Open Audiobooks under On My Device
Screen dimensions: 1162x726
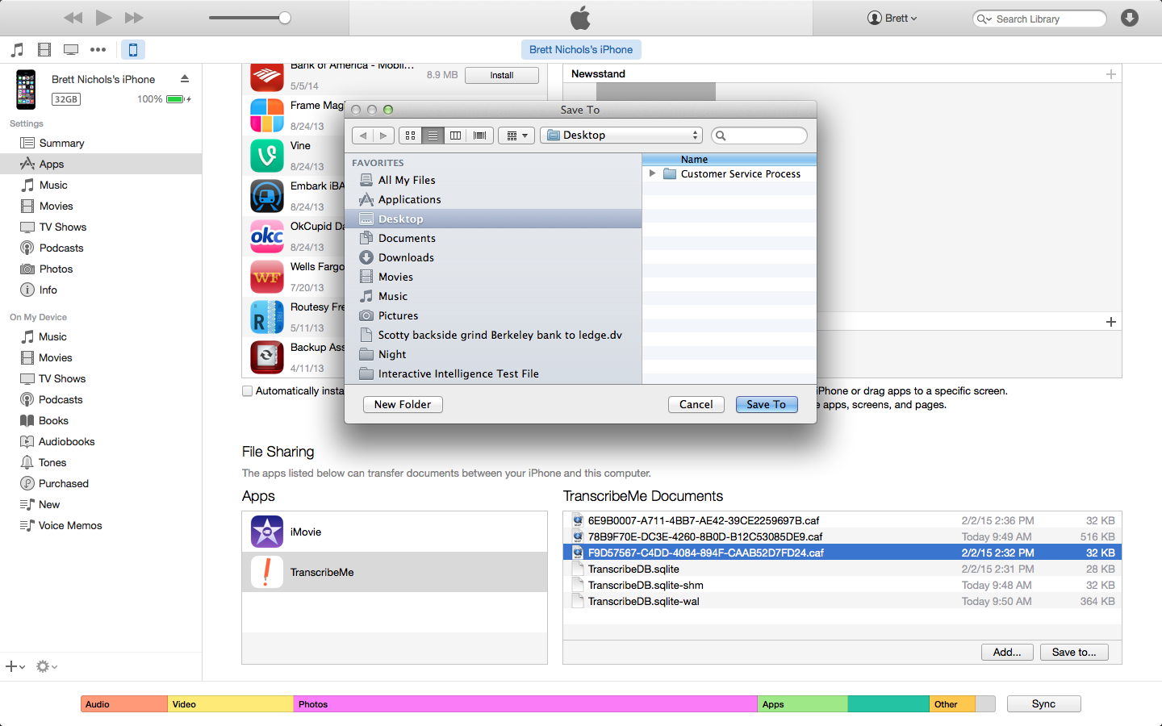tap(66, 441)
